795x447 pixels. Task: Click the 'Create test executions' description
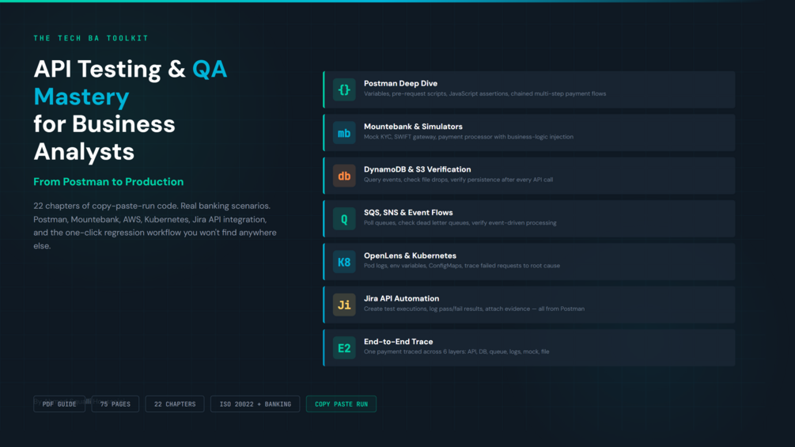[x=474, y=309]
